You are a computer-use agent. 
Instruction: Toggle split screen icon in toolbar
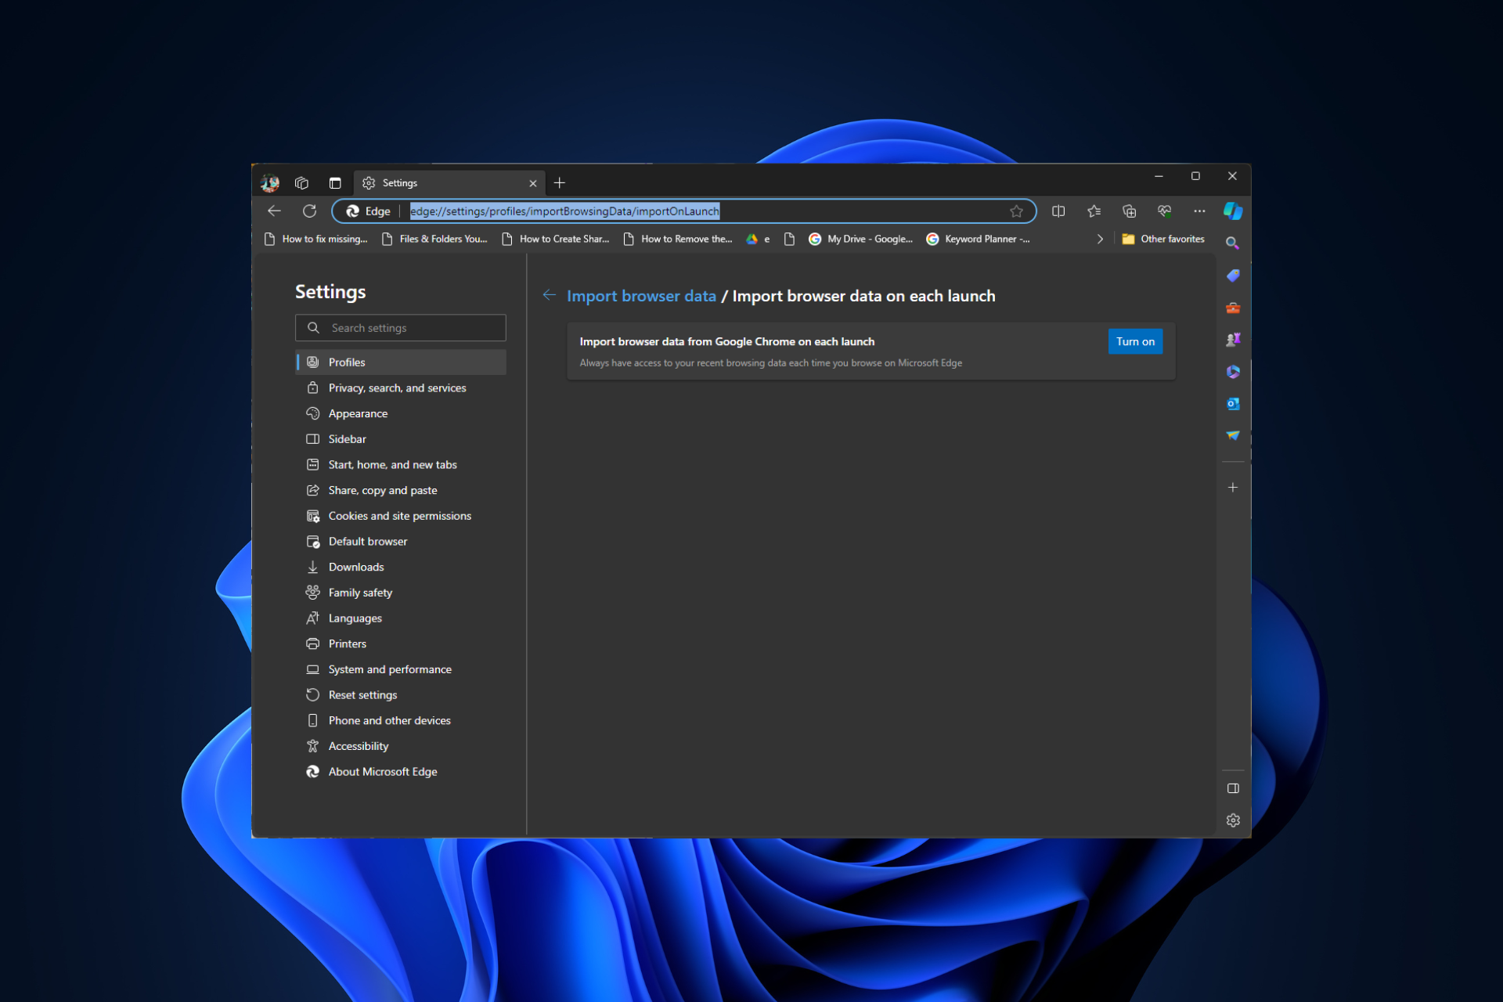[1058, 211]
